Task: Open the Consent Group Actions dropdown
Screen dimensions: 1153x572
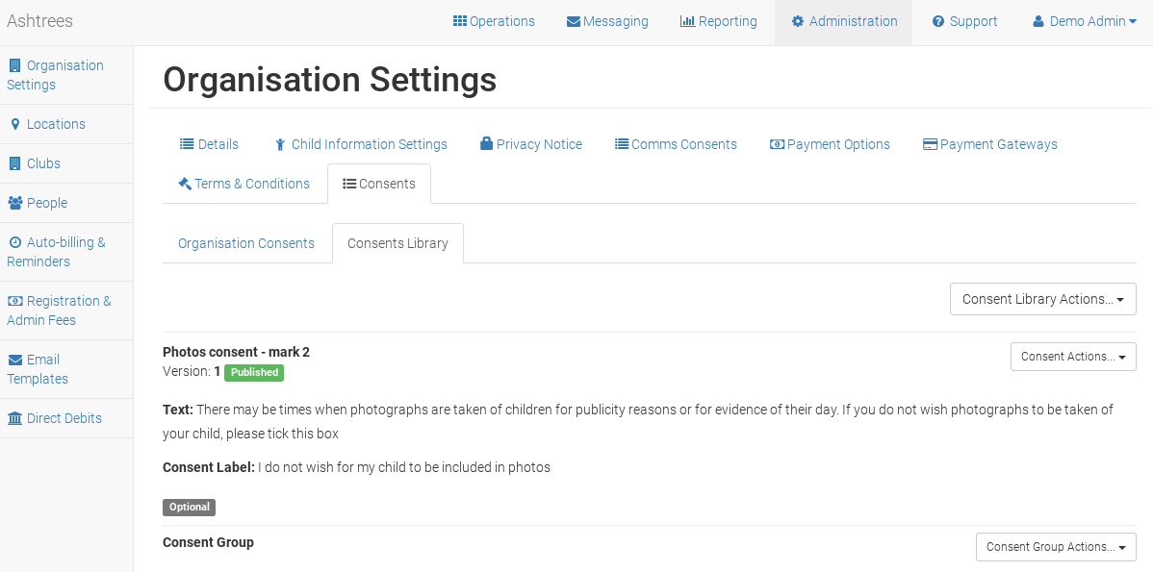Action: (1055, 547)
